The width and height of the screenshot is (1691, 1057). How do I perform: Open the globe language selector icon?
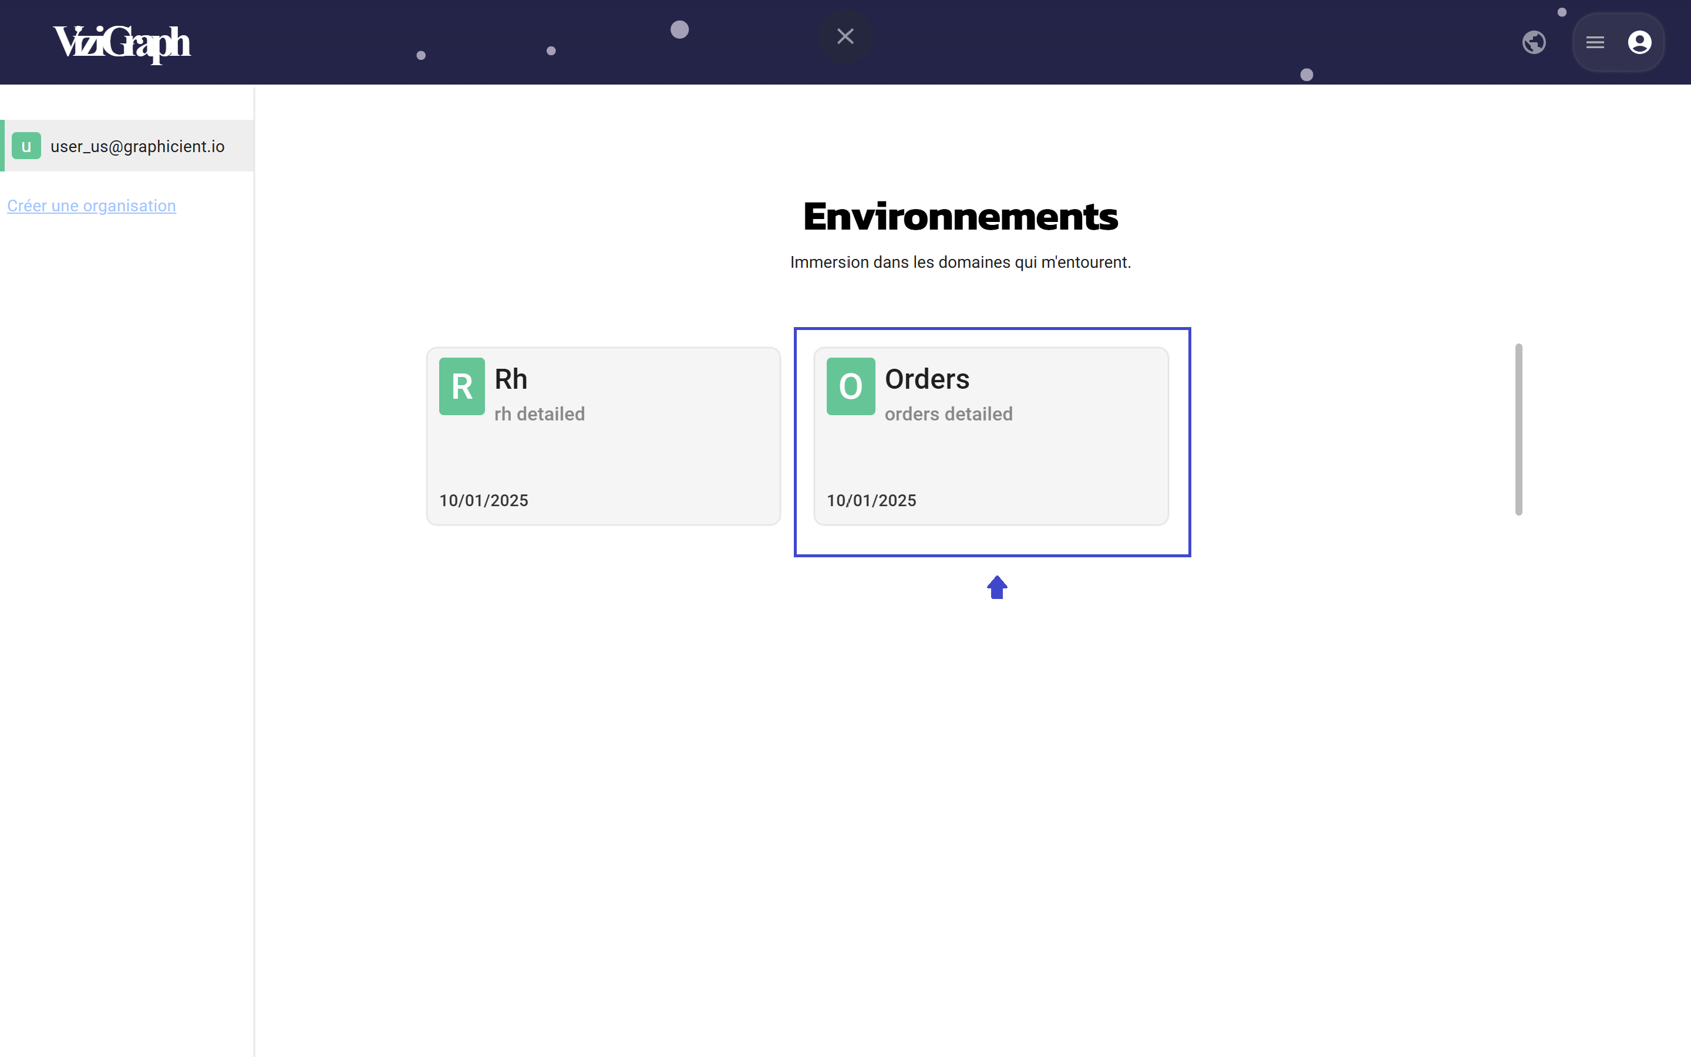pos(1533,43)
